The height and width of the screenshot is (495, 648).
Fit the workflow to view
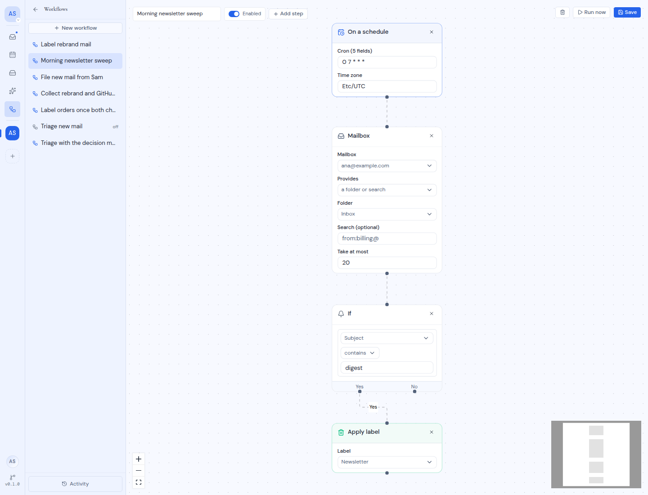(139, 482)
